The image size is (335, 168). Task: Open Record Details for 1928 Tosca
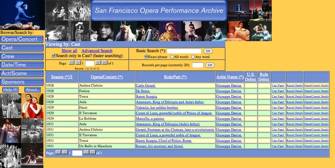[295, 97]
